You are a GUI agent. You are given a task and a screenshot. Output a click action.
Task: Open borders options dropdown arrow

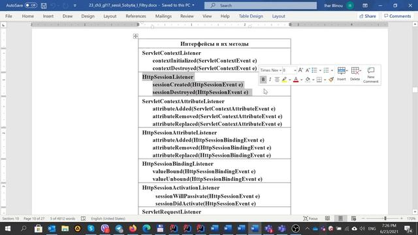325,80
